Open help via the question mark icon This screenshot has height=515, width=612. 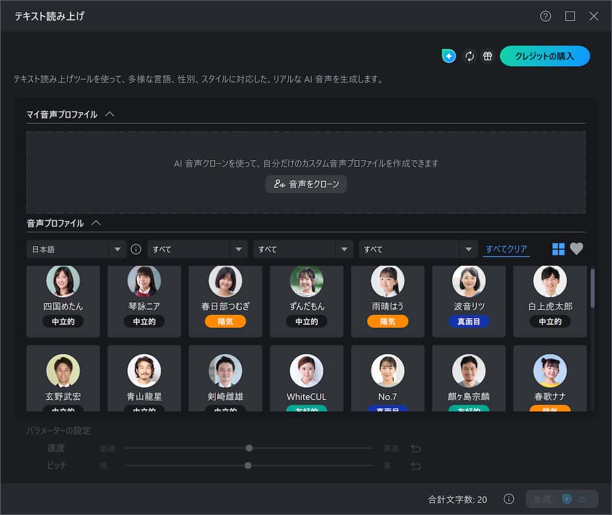pos(545,16)
